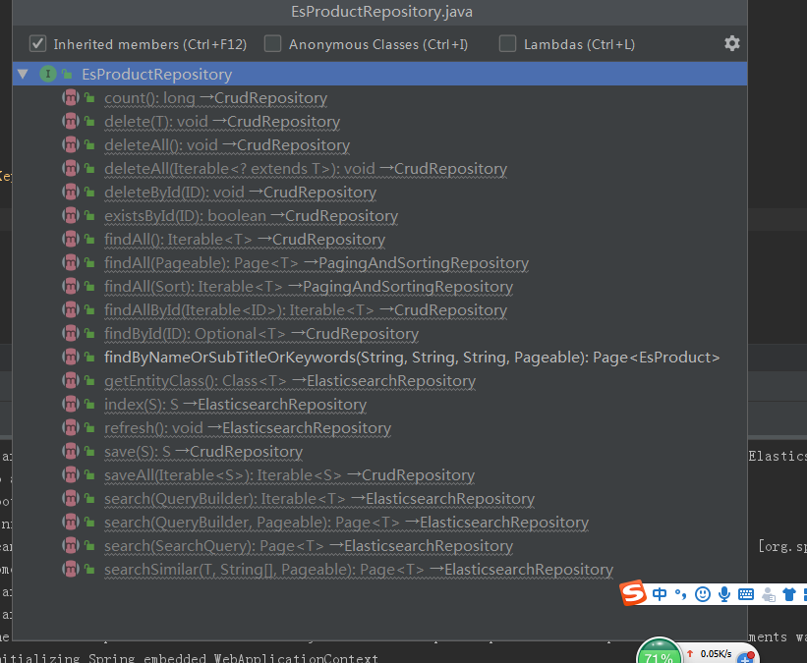Open the structure popup settings gear
Viewport: 807px width, 663px height.
[731, 43]
